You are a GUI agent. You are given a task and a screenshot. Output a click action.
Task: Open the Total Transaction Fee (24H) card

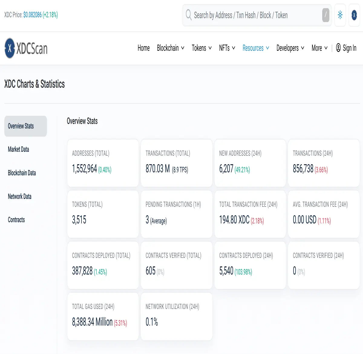tap(250, 214)
